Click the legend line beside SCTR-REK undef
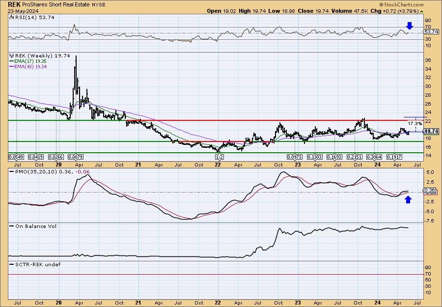The width and height of the screenshot is (442, 307). tap(12, 264)
